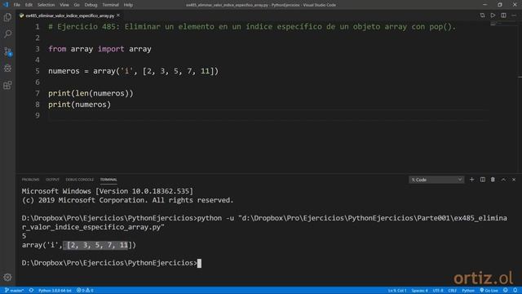Click the 'numeros = array' assignment line
Viewport: 522px width, 294px height.
pos(133,71)
